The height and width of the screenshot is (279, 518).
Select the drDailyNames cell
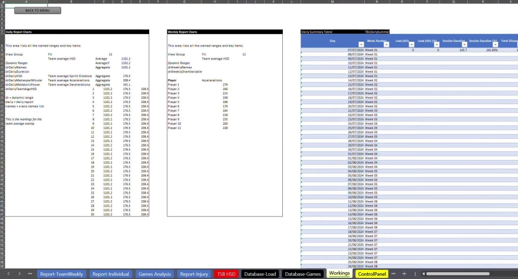click(x=16, y=67)
